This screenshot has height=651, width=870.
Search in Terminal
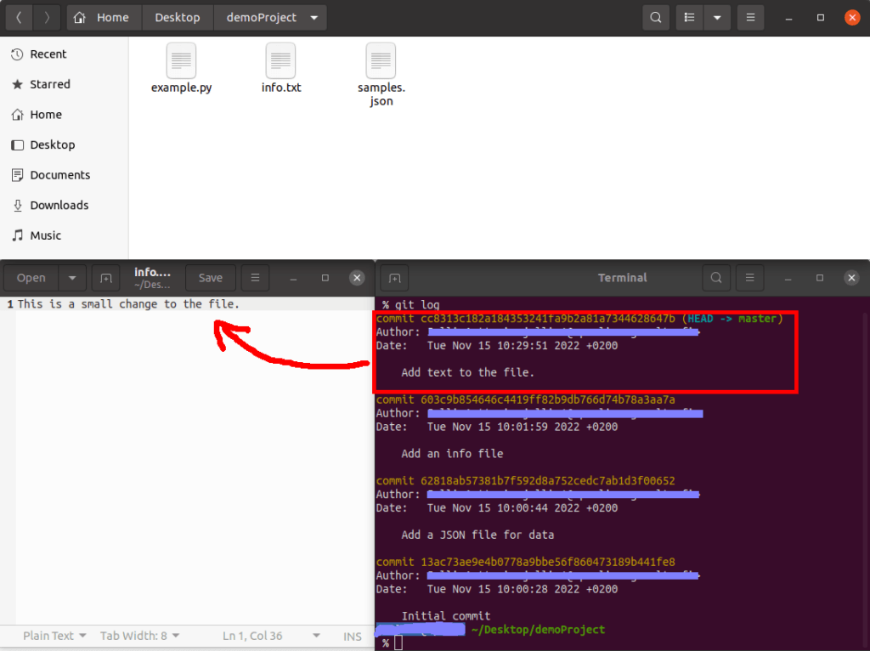(716, 278)
